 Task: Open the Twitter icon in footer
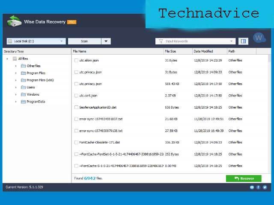pos(265,187)
